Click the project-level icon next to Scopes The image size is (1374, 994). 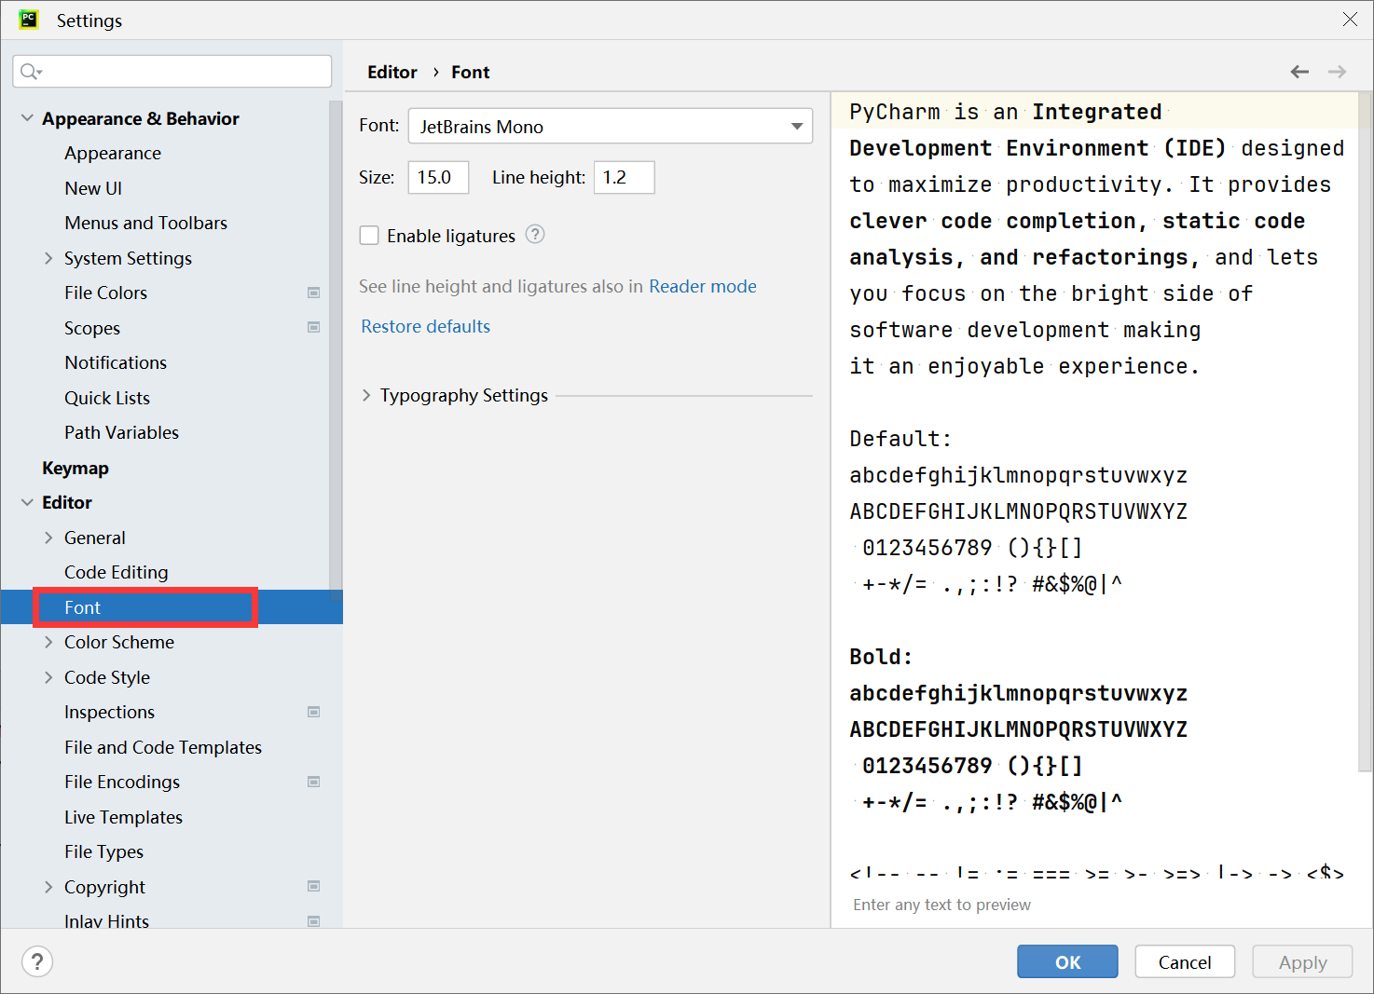(314, 327)
